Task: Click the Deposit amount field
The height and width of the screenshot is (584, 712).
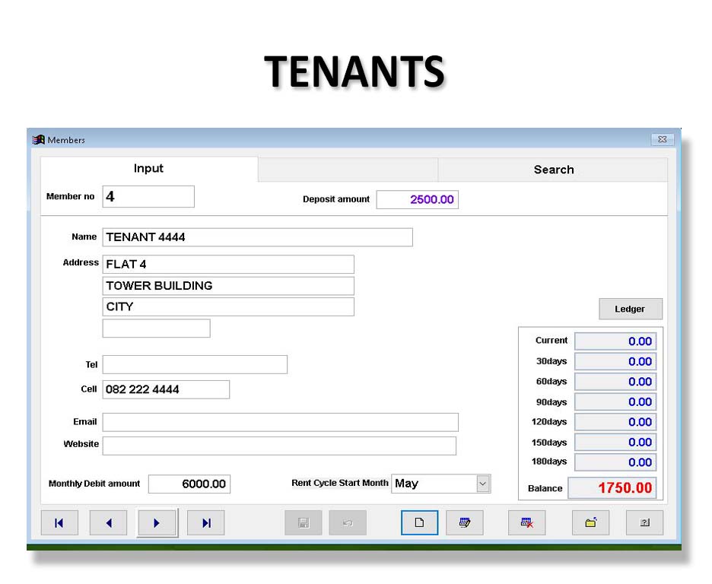Action: coord(417,200)
